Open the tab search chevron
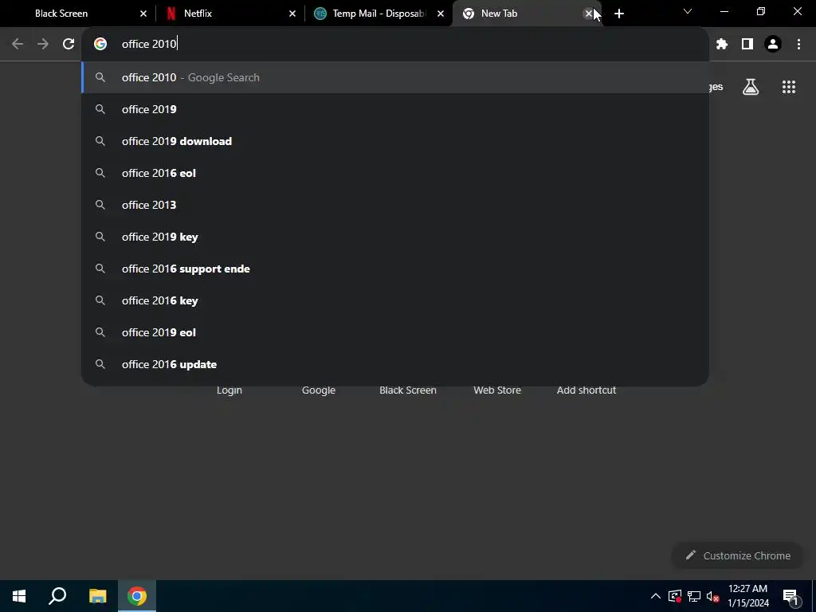Screen dimensions: 816x612 [x=688, y=11]
